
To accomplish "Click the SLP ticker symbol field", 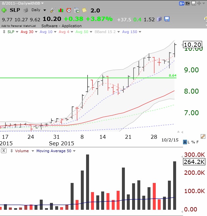I will pos(15,10).
